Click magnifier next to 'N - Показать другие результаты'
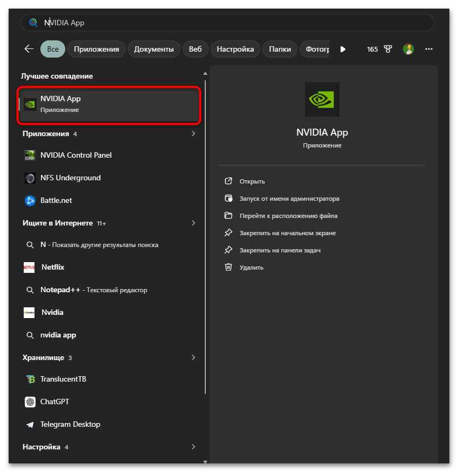The height and width of the screenshot is (472, 458). 30,245
